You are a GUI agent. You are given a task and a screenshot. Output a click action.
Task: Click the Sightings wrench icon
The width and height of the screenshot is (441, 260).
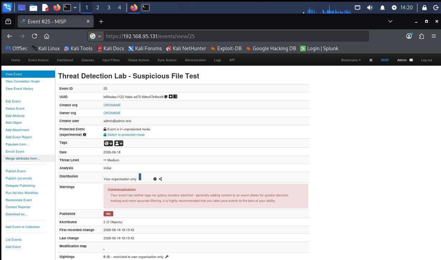(167, 257)
